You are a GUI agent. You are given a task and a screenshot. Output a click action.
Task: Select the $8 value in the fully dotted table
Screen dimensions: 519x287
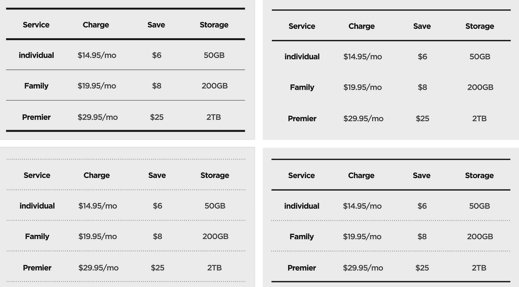(158, 236)
